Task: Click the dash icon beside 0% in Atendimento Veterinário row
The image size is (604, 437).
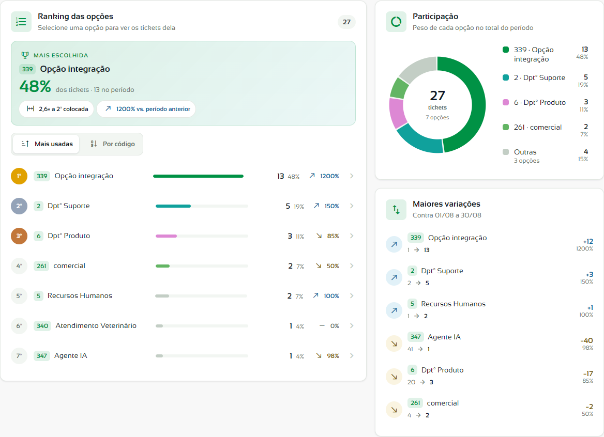Action: point(322,326)
